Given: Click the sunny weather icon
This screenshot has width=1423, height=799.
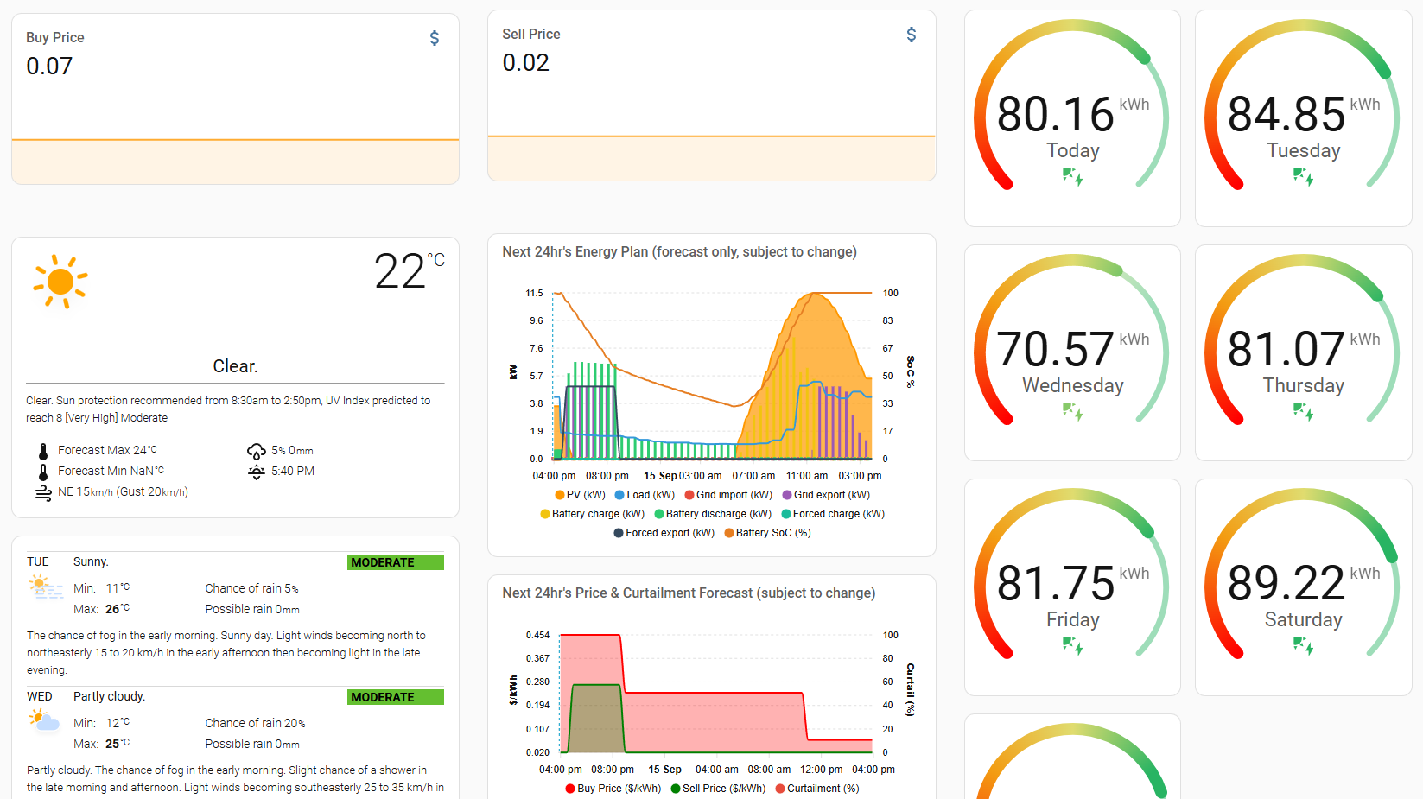Looking at the screenshot, I should (60, 282).
